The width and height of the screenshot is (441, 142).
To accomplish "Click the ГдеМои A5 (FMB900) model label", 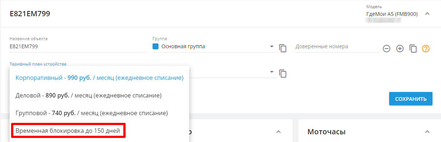I will point(392,14).
